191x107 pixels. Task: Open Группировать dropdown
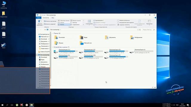(x=98, y=21)
